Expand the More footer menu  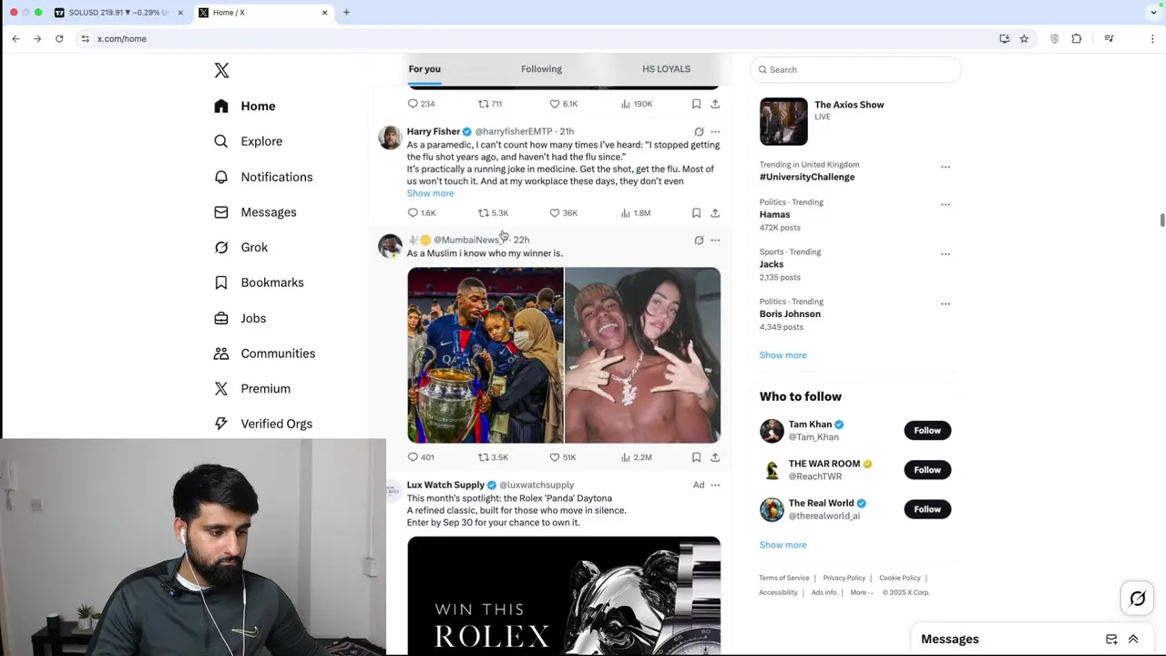(x=861, y=592)
